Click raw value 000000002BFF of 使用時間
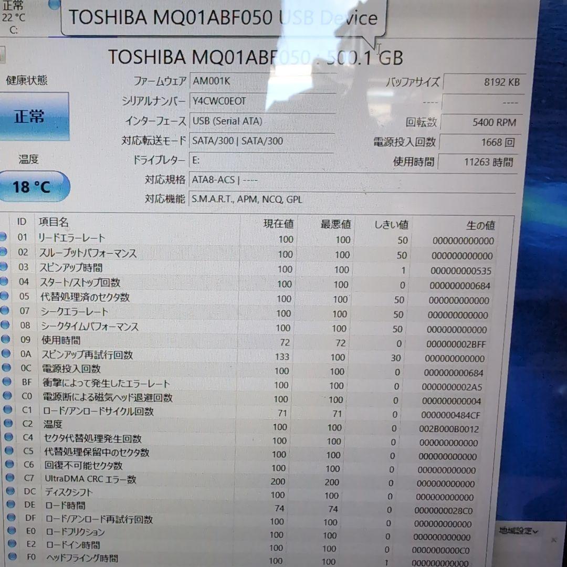 pyautogui.click(x=456, y=344)
